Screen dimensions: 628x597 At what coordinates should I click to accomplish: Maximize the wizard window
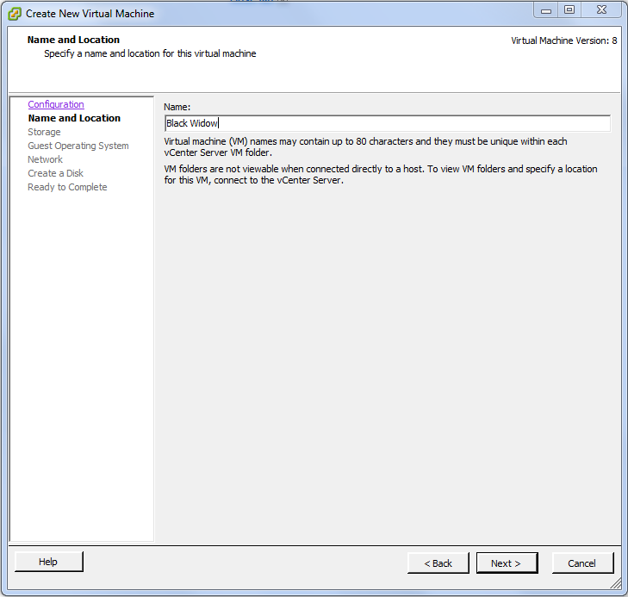[x=569, y=9]
